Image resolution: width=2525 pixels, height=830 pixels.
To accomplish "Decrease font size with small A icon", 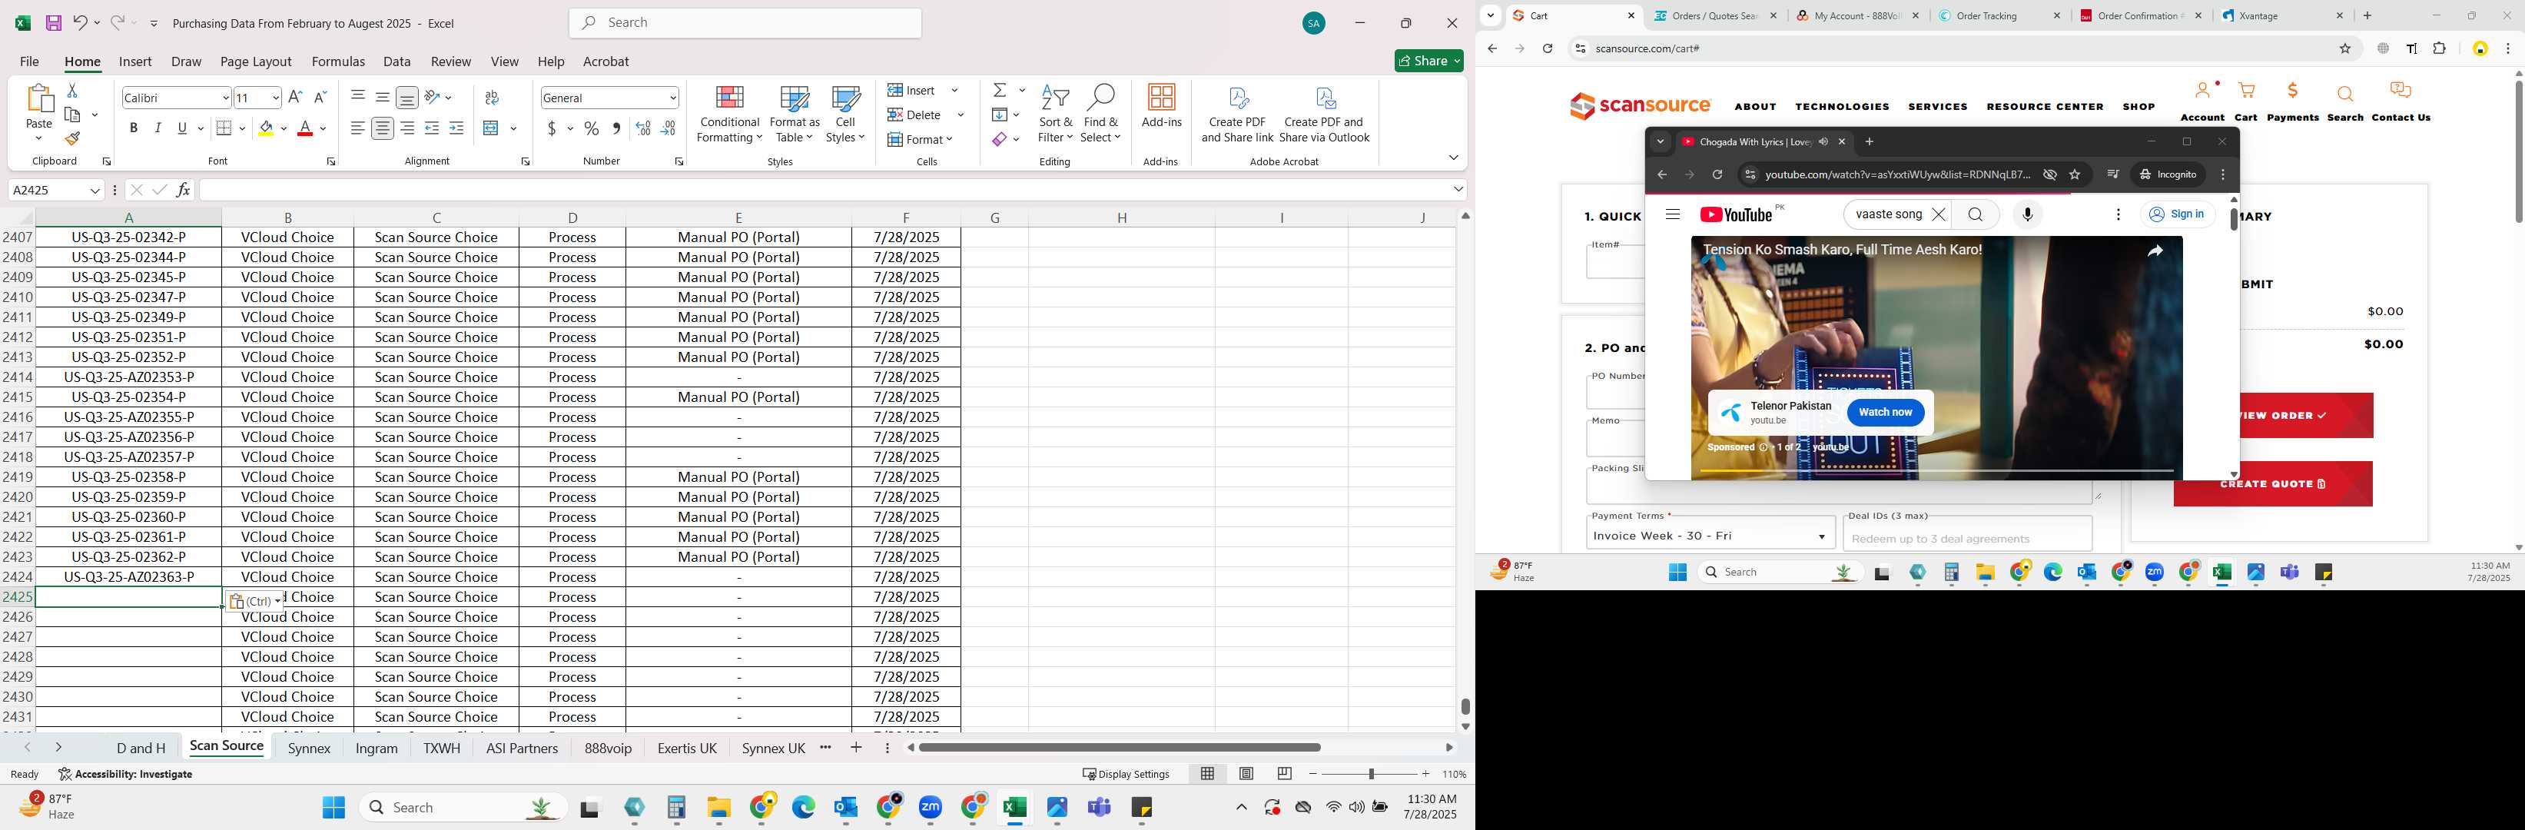I will [320, 97].
